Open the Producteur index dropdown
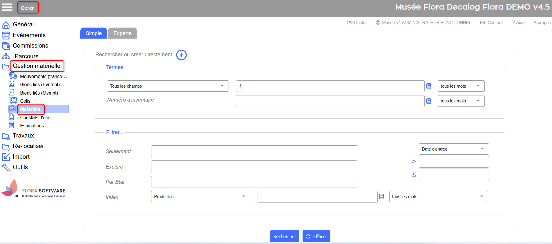 point(200,197)
